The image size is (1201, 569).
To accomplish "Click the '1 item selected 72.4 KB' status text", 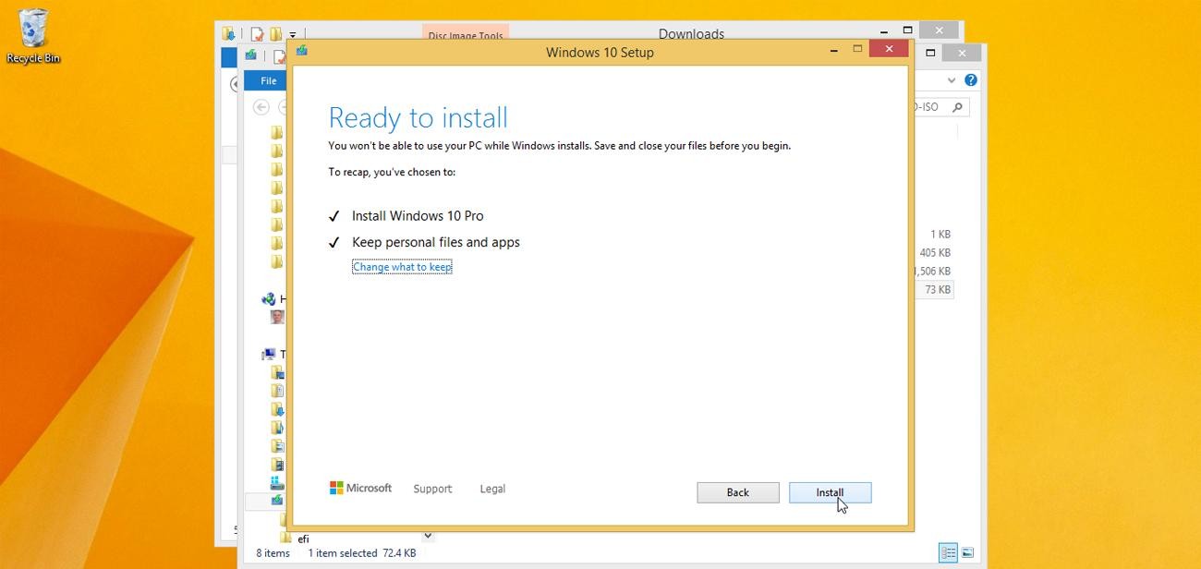I will coord(362,553).
